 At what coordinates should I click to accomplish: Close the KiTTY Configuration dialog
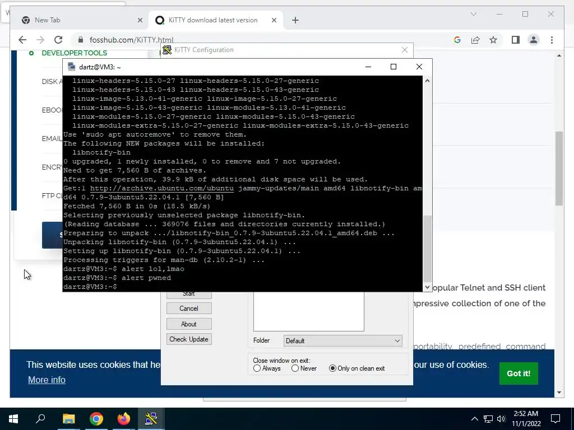(405, 50)
